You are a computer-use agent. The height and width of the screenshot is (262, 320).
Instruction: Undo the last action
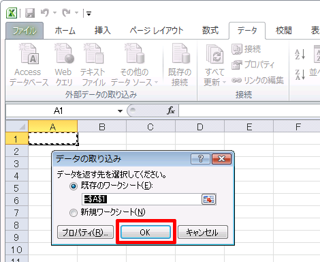click(45, 13)
